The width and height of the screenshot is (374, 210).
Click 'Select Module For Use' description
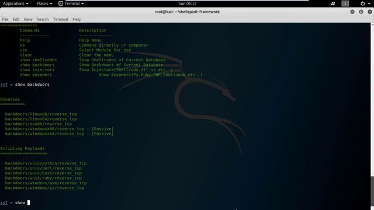pyautogui.click(x=105, y=50)
